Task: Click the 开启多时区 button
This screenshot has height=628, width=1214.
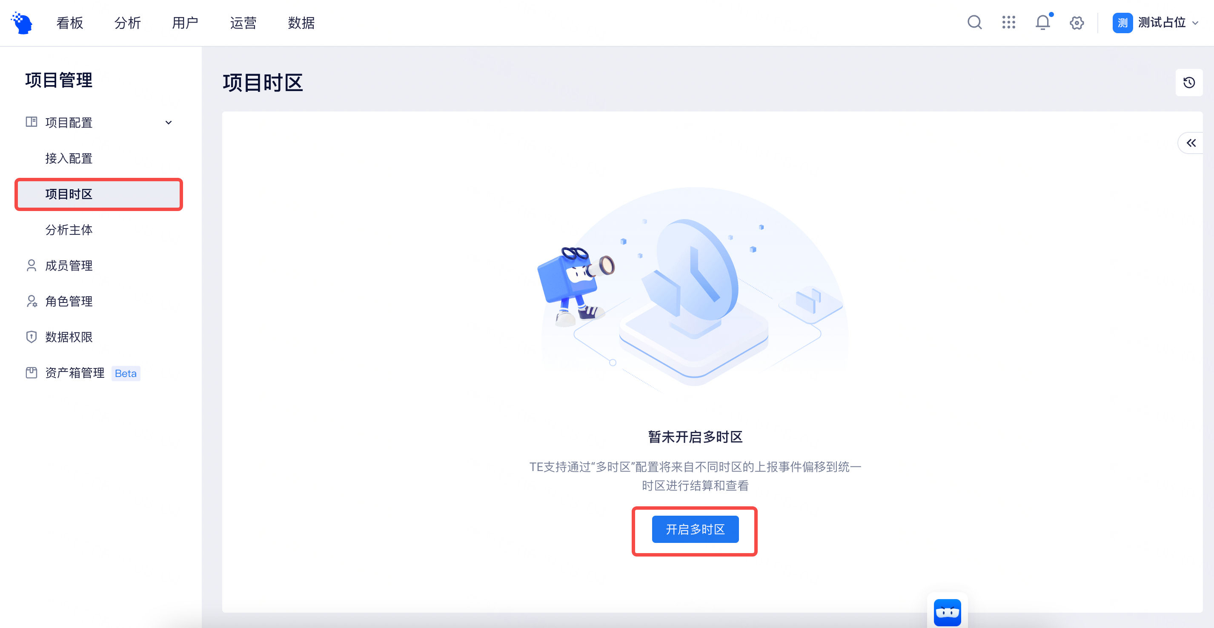Action: pos(695,530)
